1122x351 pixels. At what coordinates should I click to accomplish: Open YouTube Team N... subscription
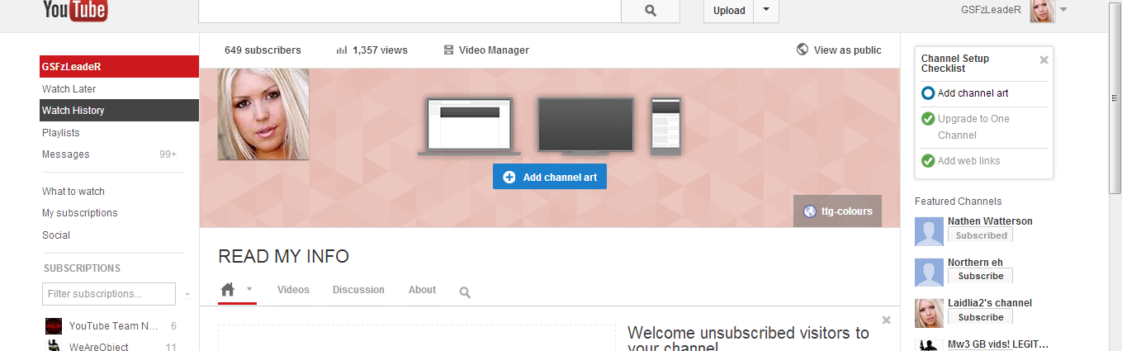coord(114,326)
